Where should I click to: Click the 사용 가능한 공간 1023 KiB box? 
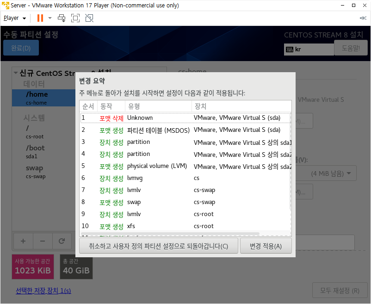click(33, 267)
